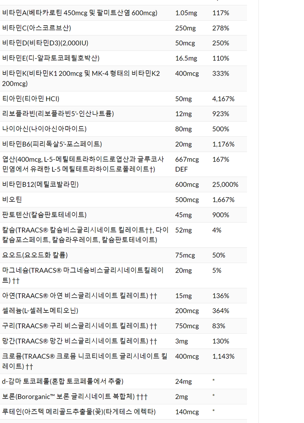The width and height of the screenshot is (304, 423).
Task: Select the 750mcg amount for 구리
Action: [187, 326]
